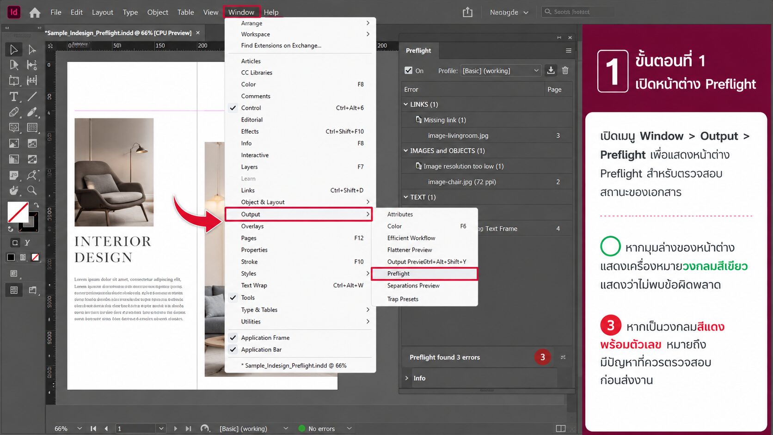Viewport: 773px width, 435px height.
Task: Toggle the Preflight On checkbox
Action: click(408, 70)
